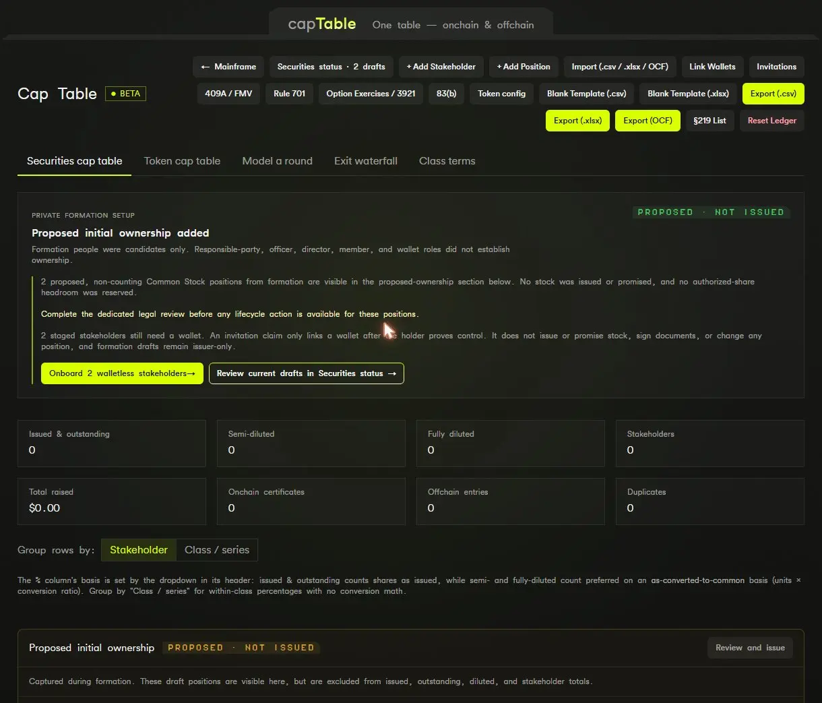Select the Duplicates stat card
Image resolution: width=822 pixels, height=703 pixels.
pyautogui.click(x=710, y=501)
